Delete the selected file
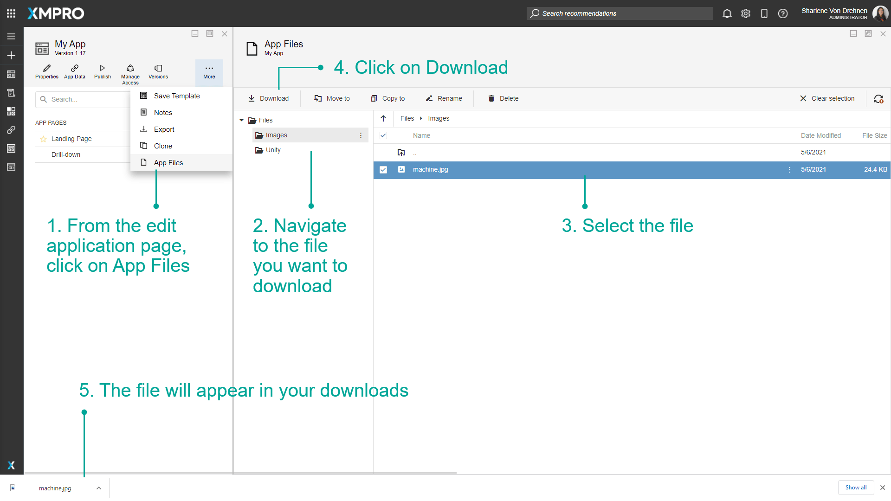891x501 pixels. (x=503, y=98)
